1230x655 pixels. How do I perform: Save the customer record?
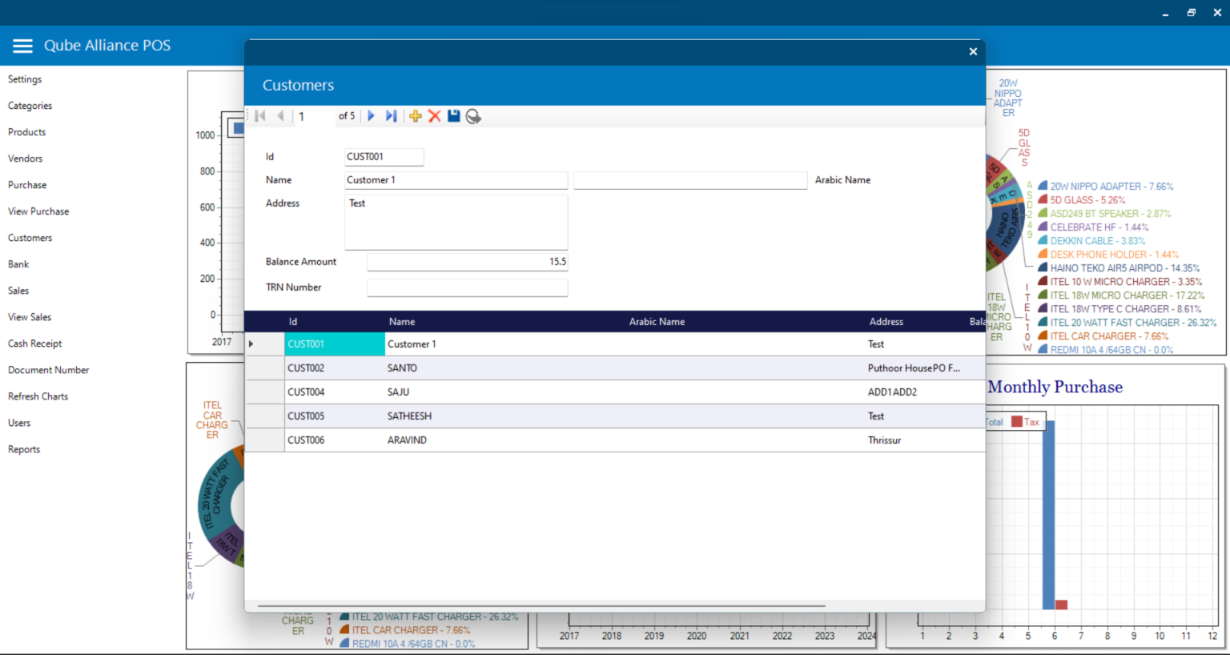[x=454, y=116]
